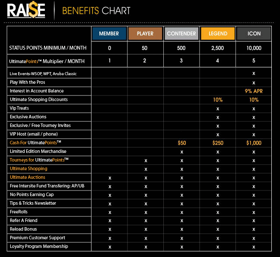The image size is (280, 257).
Task: Click the 9% APR value
Action: point(254,91)
